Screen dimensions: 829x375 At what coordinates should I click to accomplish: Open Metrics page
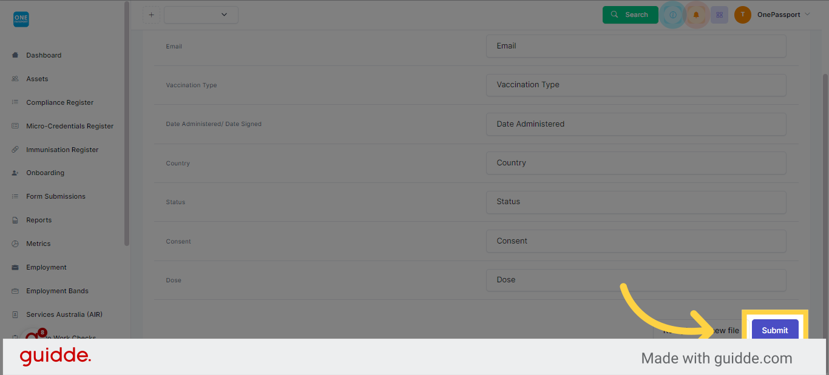(x=38, y=244)
